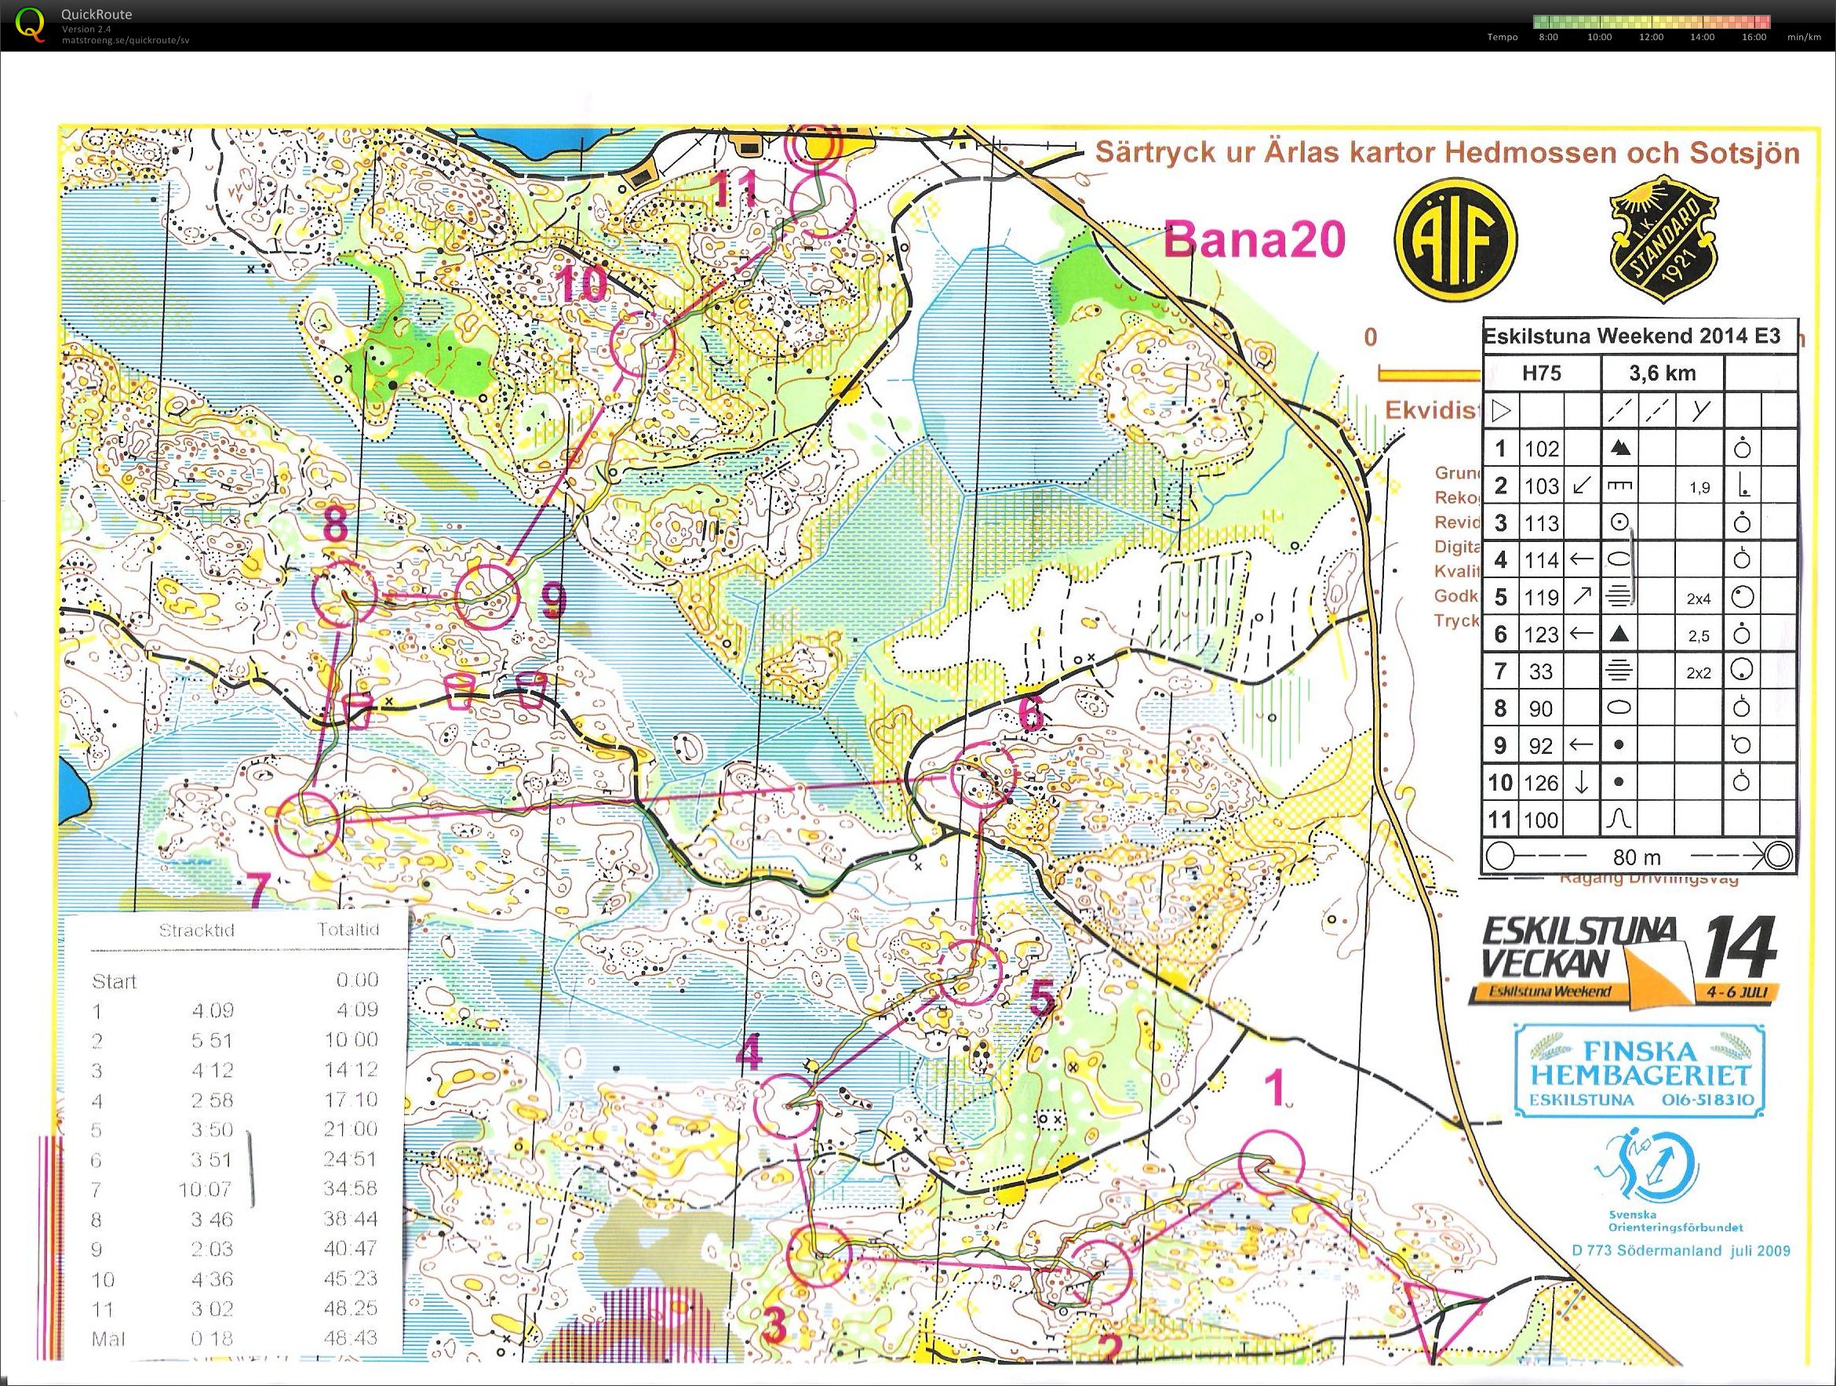Click the marsh lines symbol in control row 5
The width and height of the screenshot is (1836, 1386).
pos(1619,597)
